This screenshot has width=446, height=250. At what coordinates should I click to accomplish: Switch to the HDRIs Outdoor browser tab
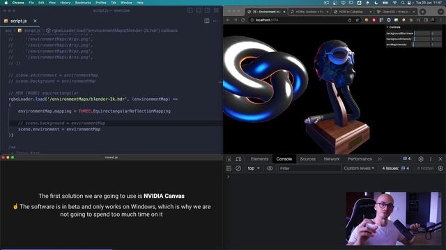[309, 12]
